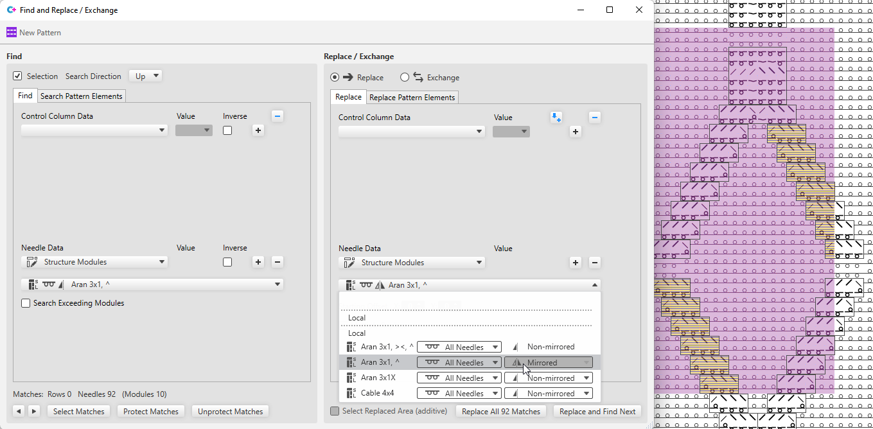Click the Protect Matches button
The width and height of the screenshot is (873, 429).
click(x=150, y=412)
